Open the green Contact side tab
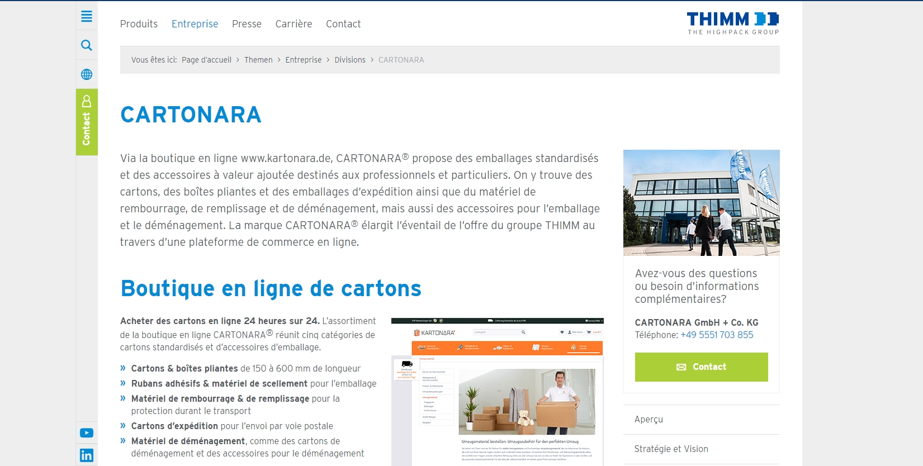This screenshot has width=923, height=466. pyautogui.click(x=87, y=122)
